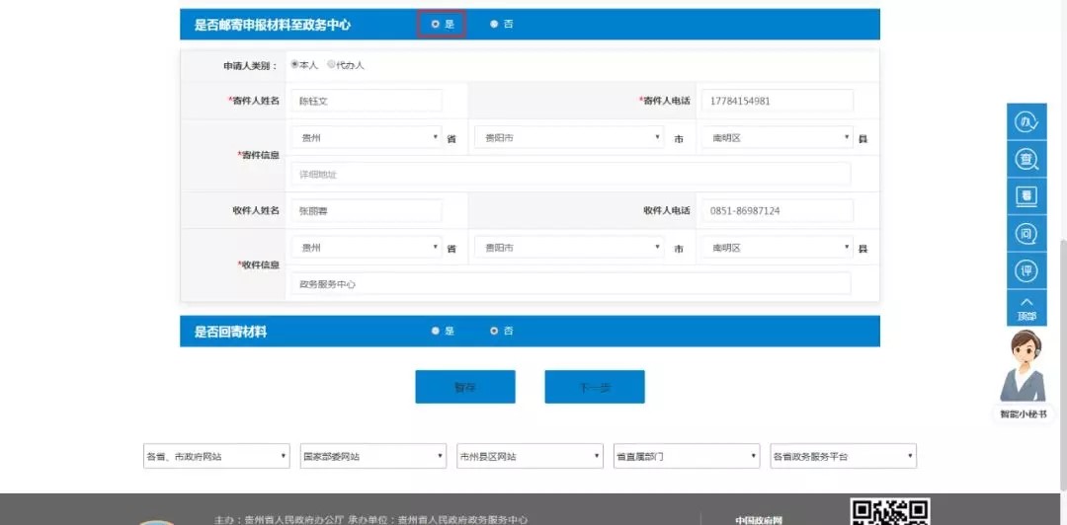The height and width of the screenshot is (525, 1067).
Task: Click the 收件信息 label
Action: 259,265
